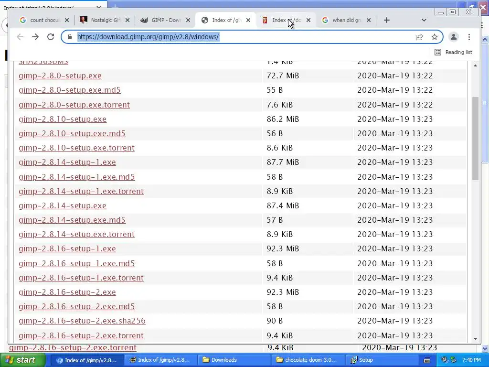Close the 'Index of /do' tab
Screen dimensions: 489x367
308,20
